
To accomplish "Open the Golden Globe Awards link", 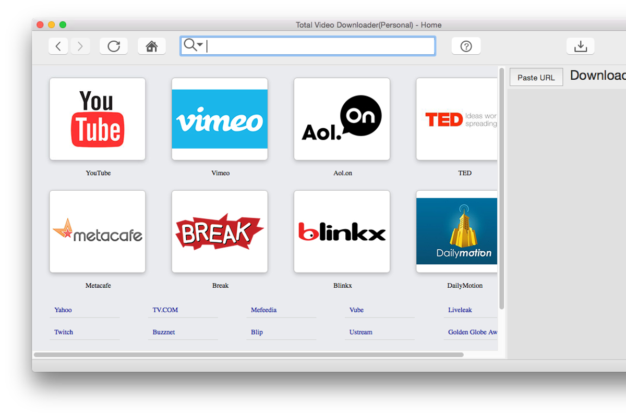I will (473, 332).
